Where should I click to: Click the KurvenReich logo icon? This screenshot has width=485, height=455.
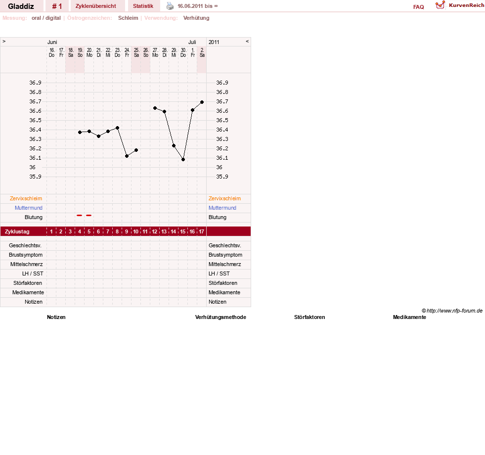pos(440,5)
